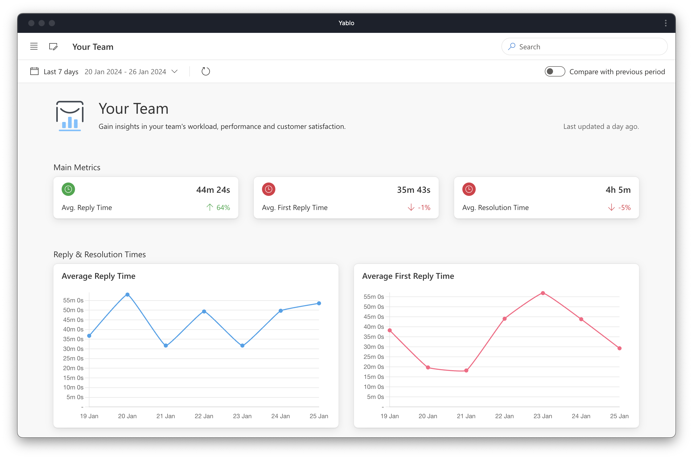Click the 20 Jan peak on the reply chart
This screenshot has width=693, height=459.
(127, 295)
